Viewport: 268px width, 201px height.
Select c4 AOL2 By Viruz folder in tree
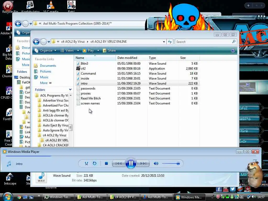click(54, 135)
